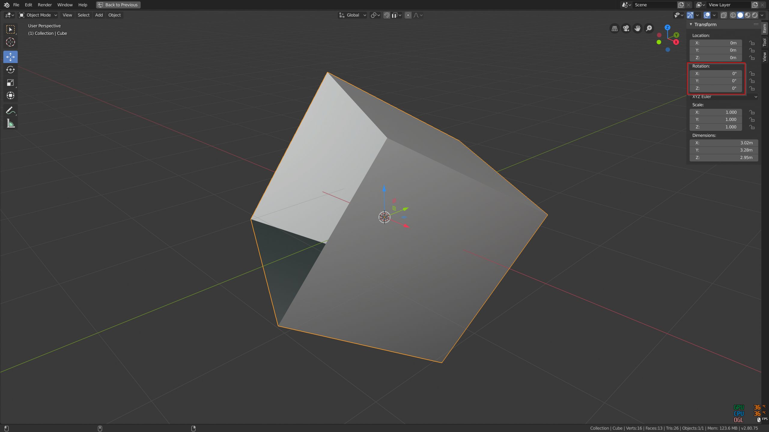Enable Toggle X-Ray in the viewport header
The width and height of the screenshot is (769, 432).
tap(724, 15)
